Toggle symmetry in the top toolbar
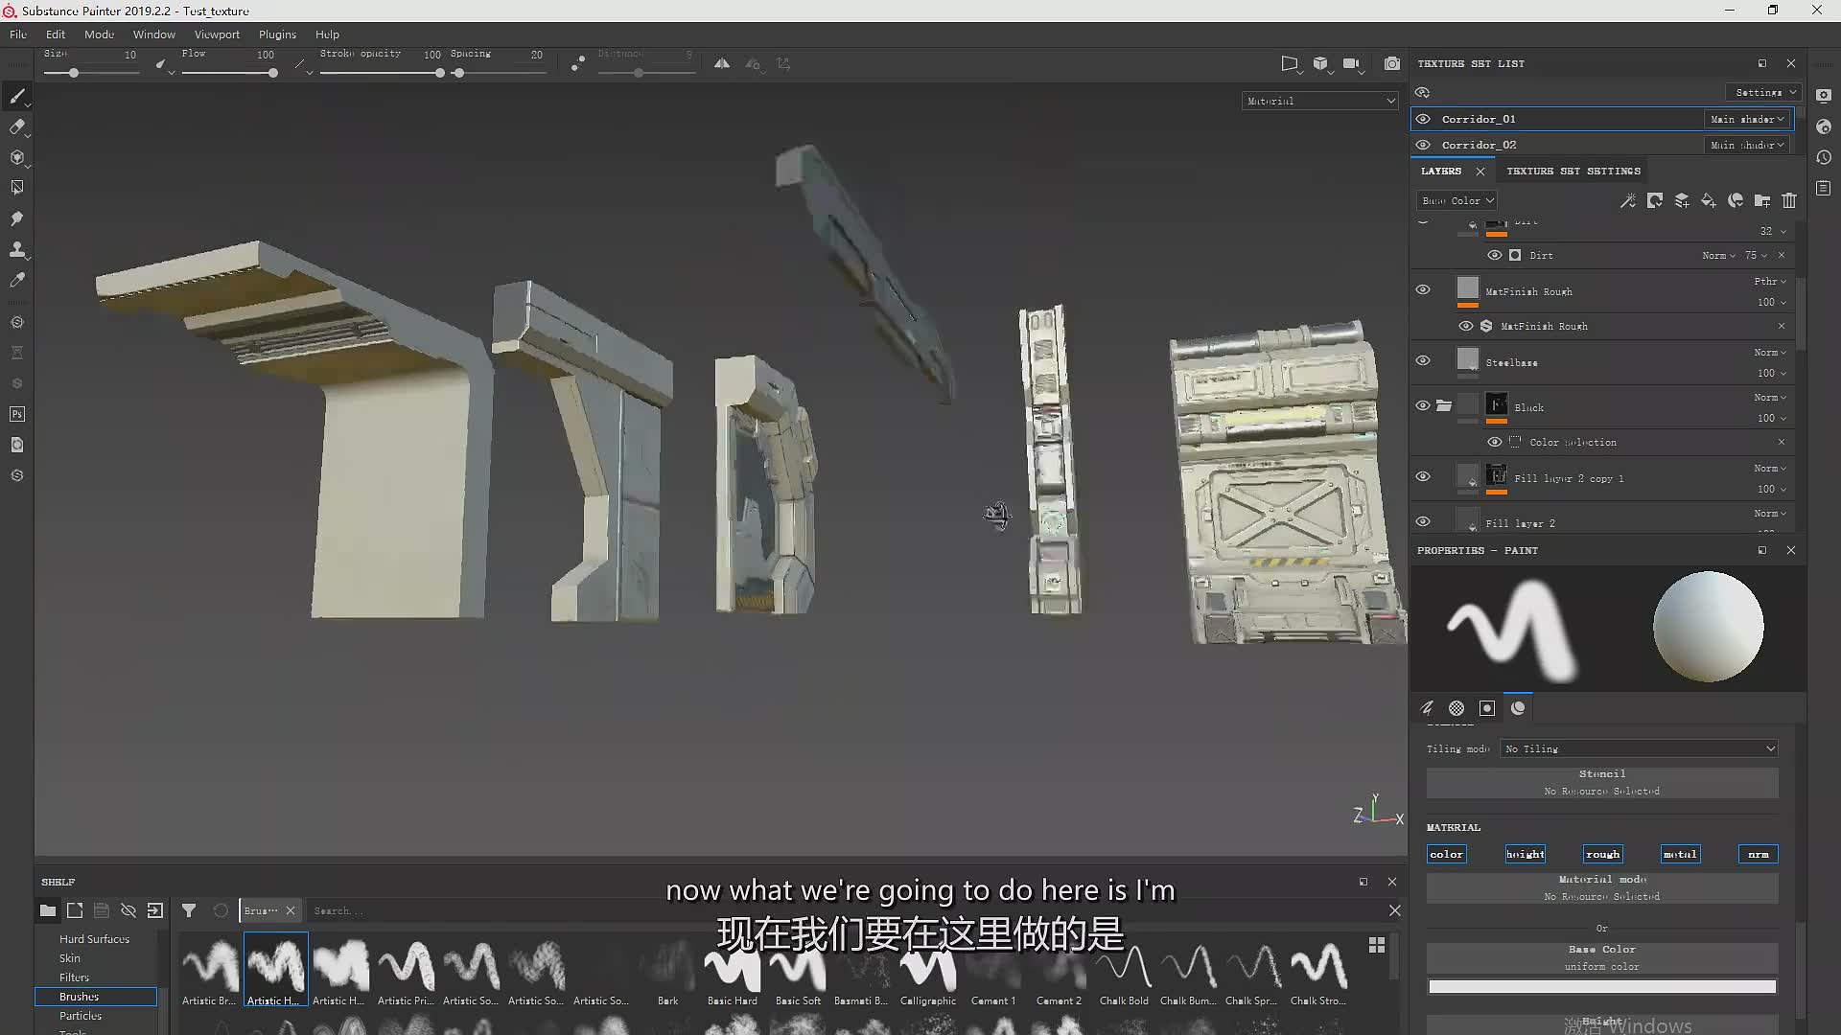 pyautogui.click(x=722, y=63)
